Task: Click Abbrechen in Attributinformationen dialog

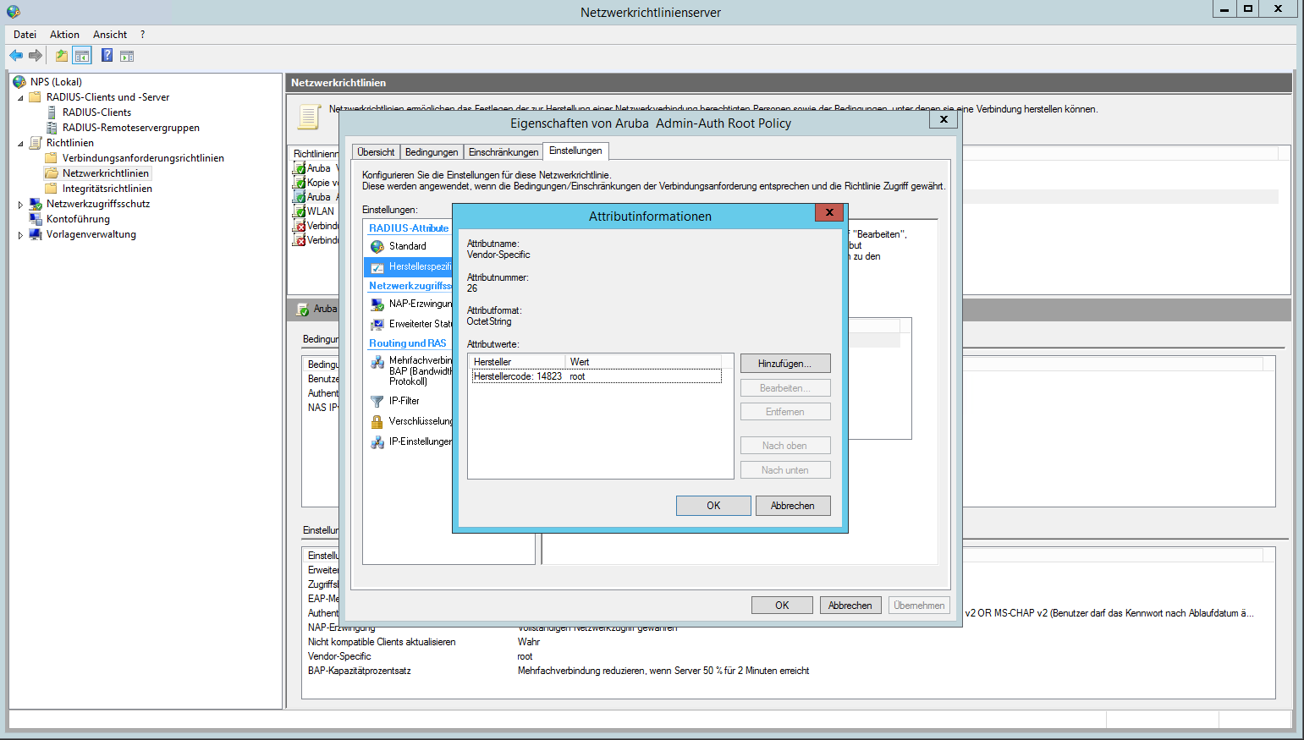Action: point(792,506)
